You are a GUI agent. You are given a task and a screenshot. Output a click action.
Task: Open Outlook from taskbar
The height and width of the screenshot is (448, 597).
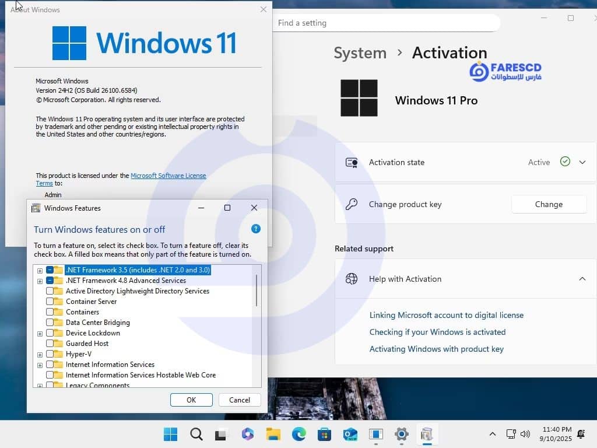350,434
